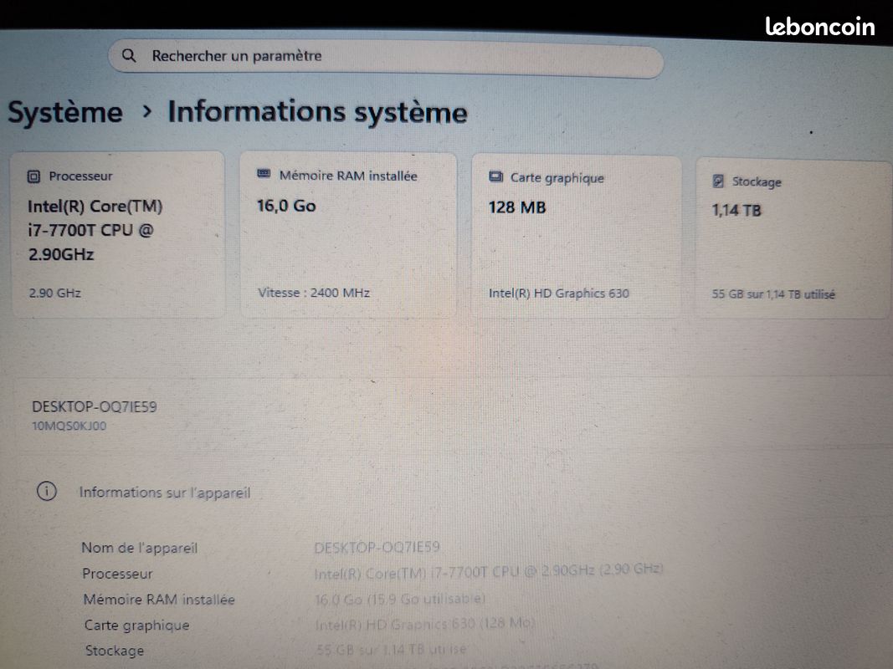Click the 55 GB sur 1,14 TB utilisé value in device info
Viewport: 893px width, 669px height.
click(391, 649)
